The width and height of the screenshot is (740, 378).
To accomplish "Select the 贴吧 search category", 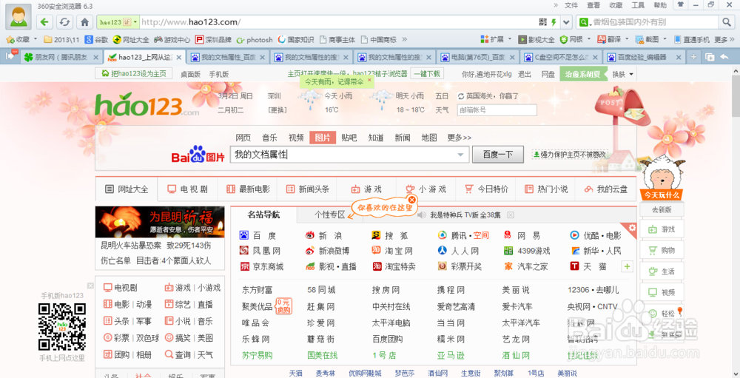I will 349,138.
